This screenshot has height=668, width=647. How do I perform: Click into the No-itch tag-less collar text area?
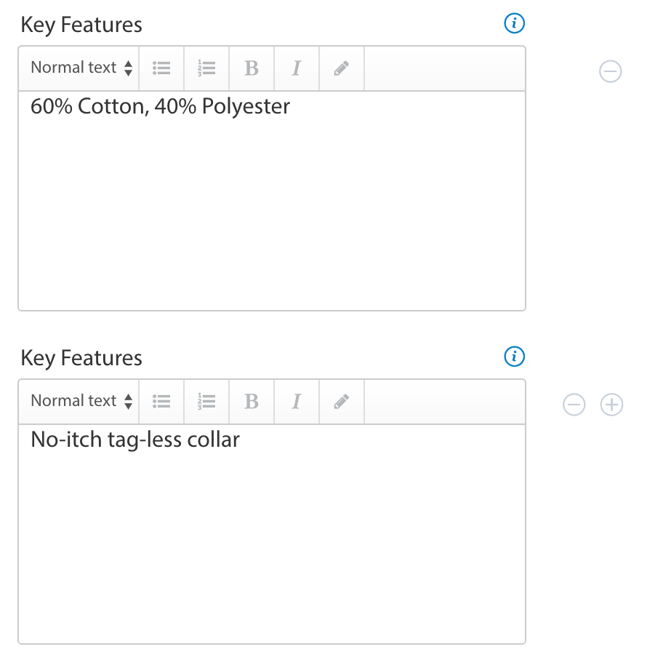271,533
